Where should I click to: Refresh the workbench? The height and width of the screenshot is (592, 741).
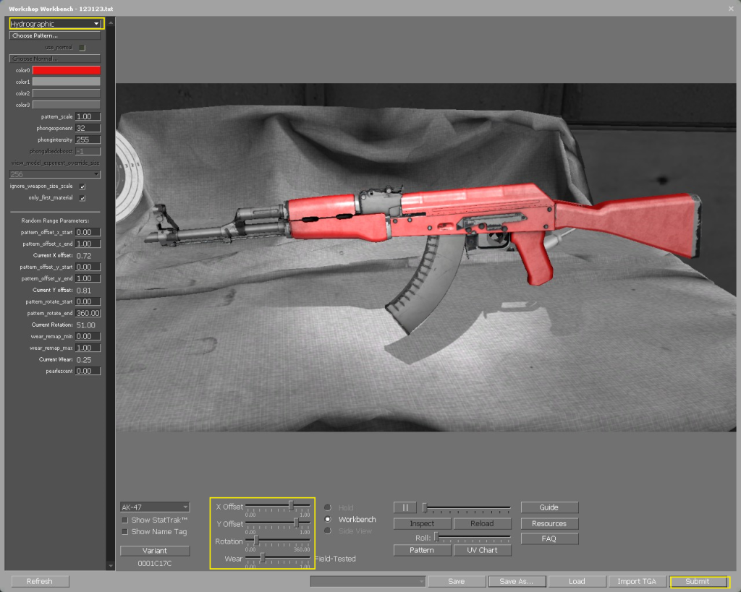tap(40, 581)
